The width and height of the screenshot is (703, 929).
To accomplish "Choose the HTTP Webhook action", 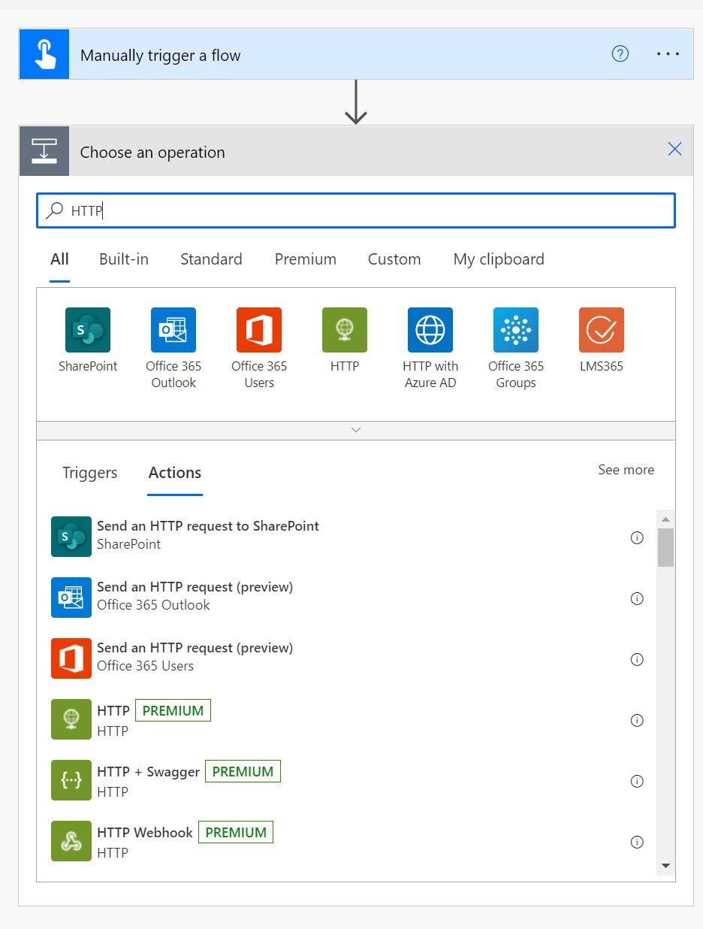I will pos(346,841).
